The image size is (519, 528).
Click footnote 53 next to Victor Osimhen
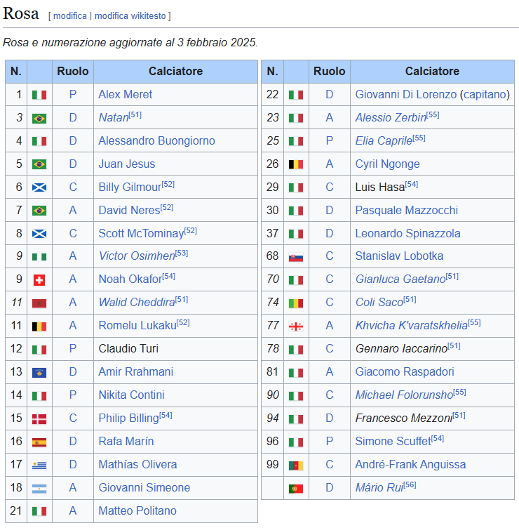point(182,253)
